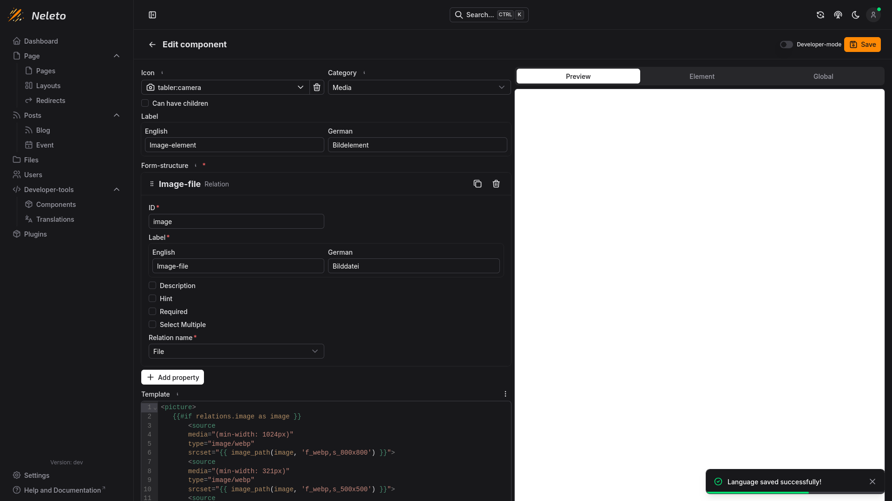Toggle the Developer-mode switch

786,45
